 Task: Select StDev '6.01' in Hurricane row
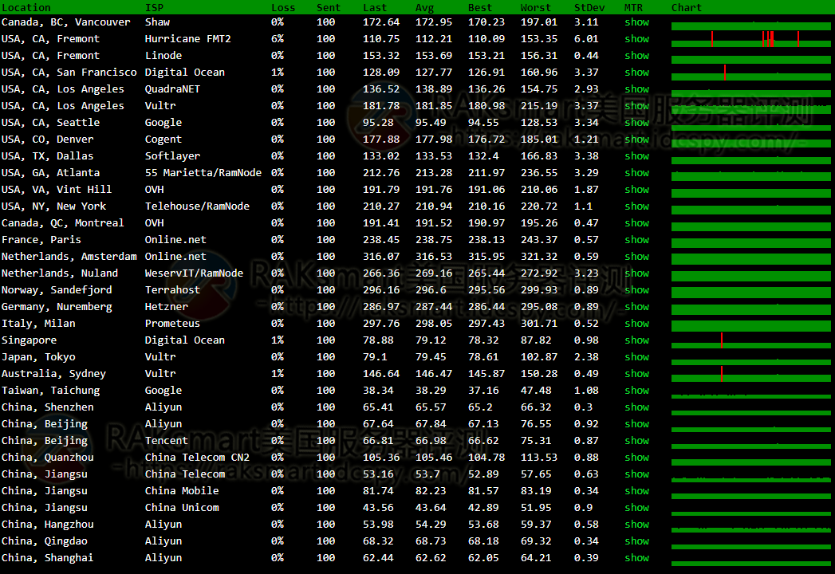point(586,39)
